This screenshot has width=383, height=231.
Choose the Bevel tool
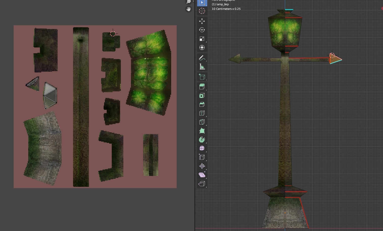coord(202,104)
